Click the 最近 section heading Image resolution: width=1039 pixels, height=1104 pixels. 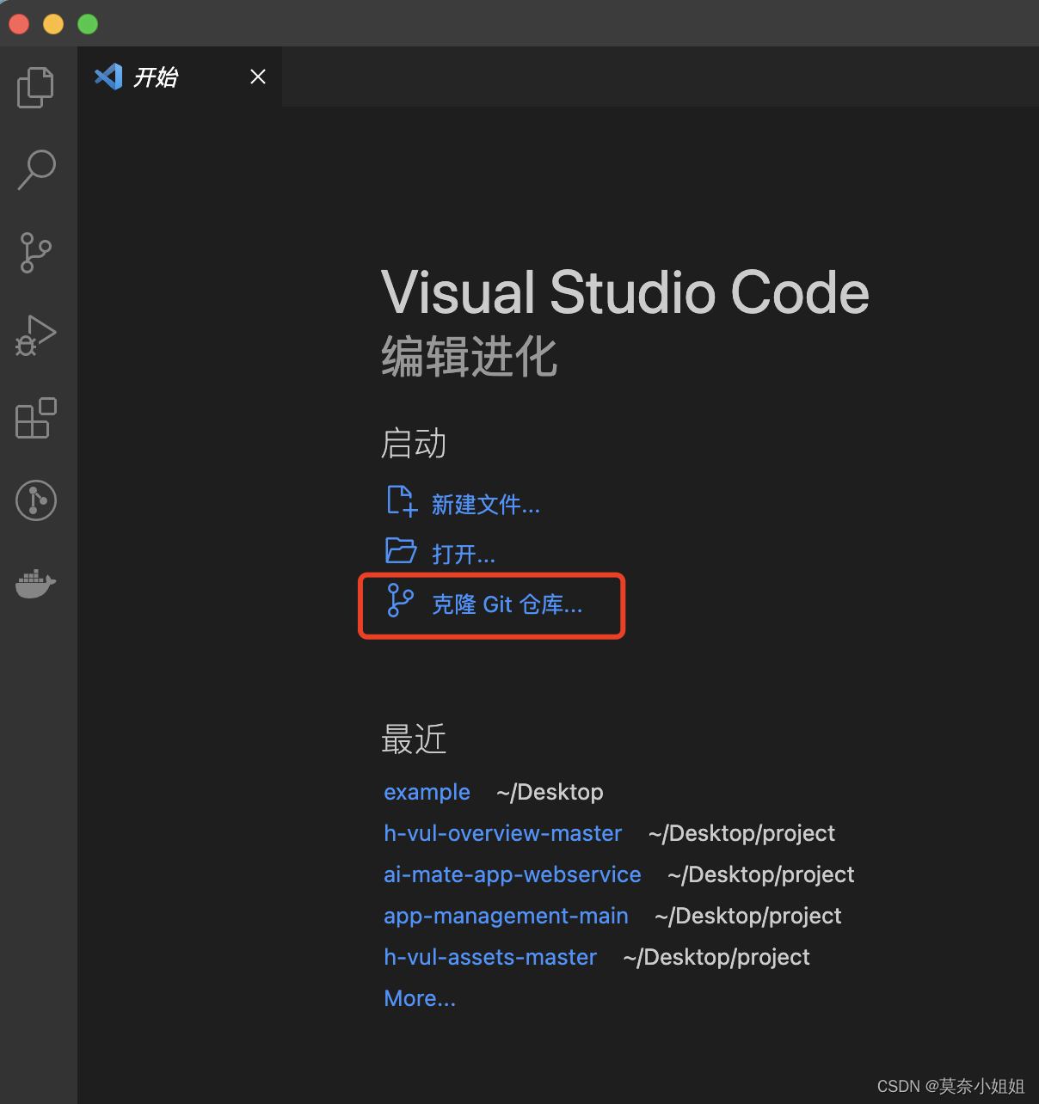tap(414, 739)
